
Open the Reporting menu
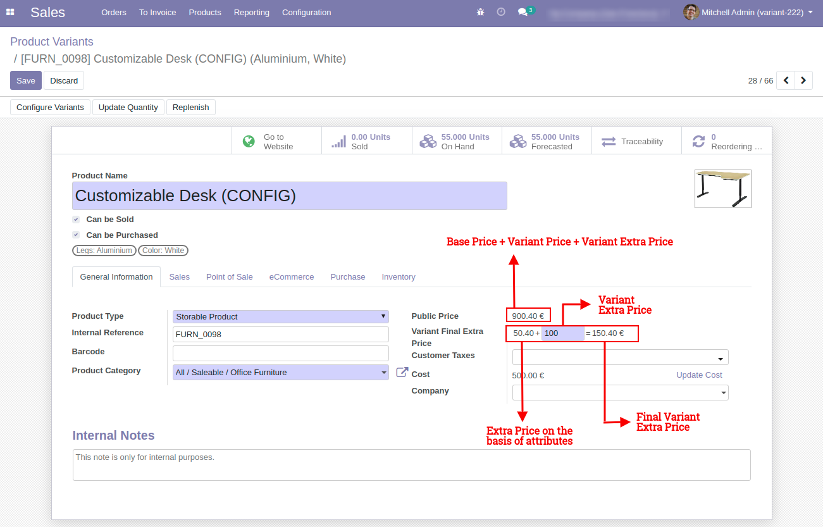pyautogui.click(x=251, y=12)
